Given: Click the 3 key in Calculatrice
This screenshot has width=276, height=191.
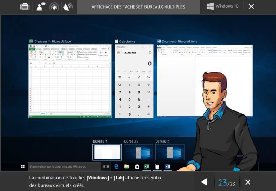Looking at the screenshot, I should click(139, 107).
